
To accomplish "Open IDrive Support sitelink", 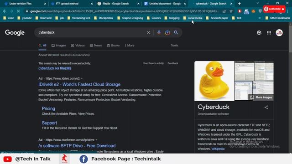I will pos(49,123).
